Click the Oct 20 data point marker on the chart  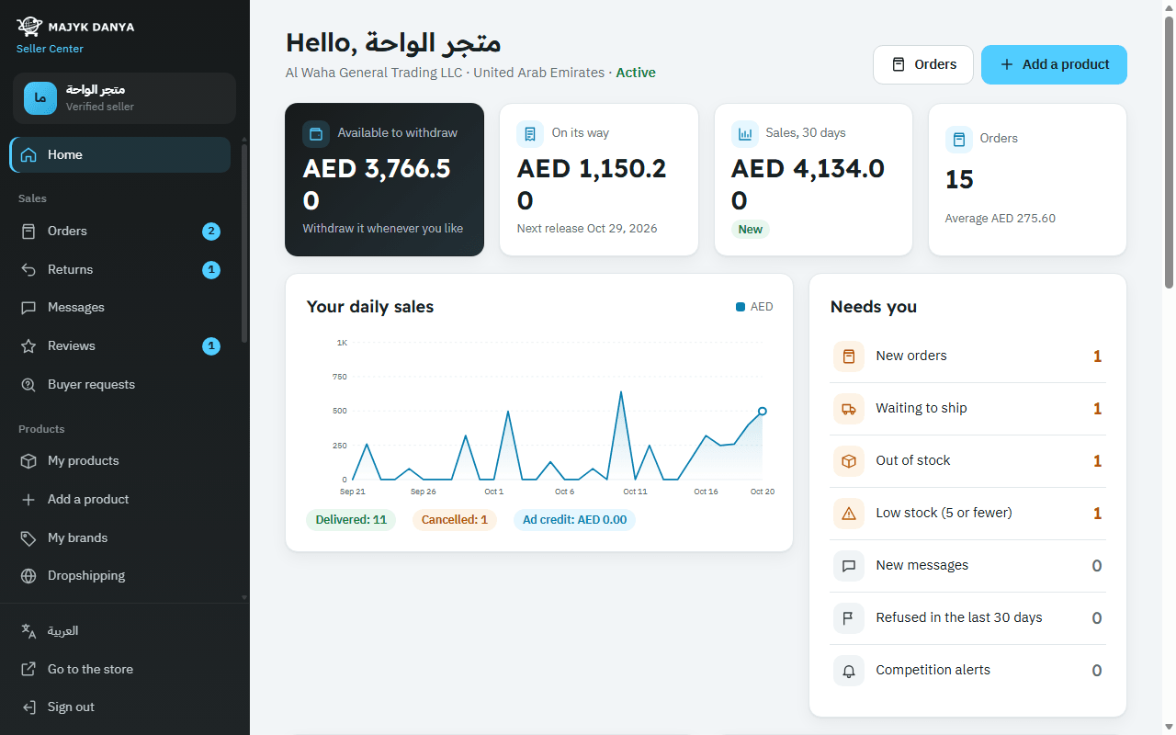(x=763, y=412)
